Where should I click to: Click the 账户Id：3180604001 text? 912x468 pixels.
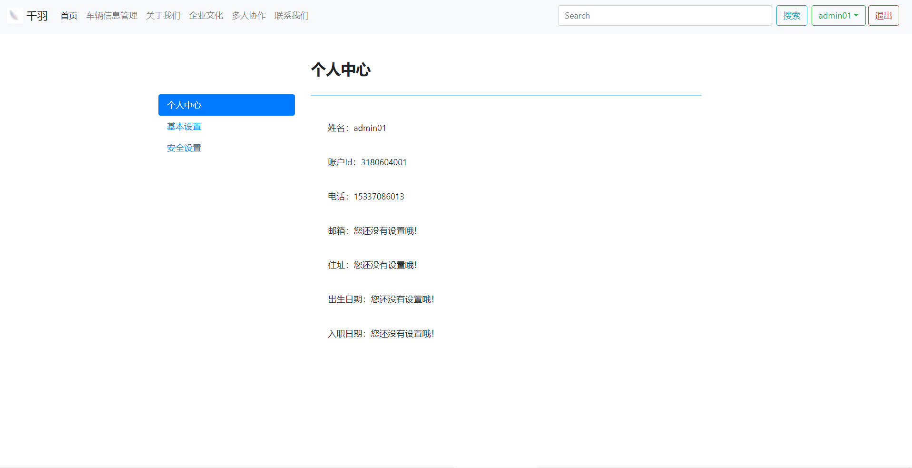[367, 162]
